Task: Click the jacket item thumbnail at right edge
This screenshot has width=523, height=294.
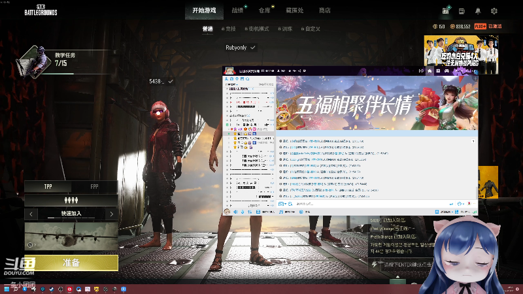Action: [488, 182]
